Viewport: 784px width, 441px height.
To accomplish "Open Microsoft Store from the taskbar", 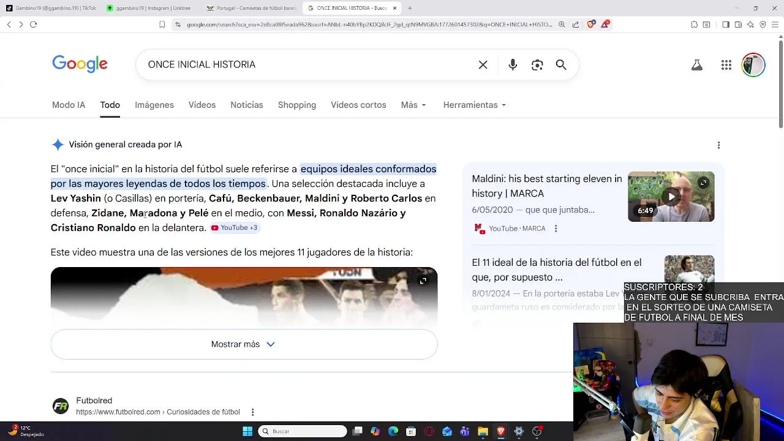I will coord(411,431).
